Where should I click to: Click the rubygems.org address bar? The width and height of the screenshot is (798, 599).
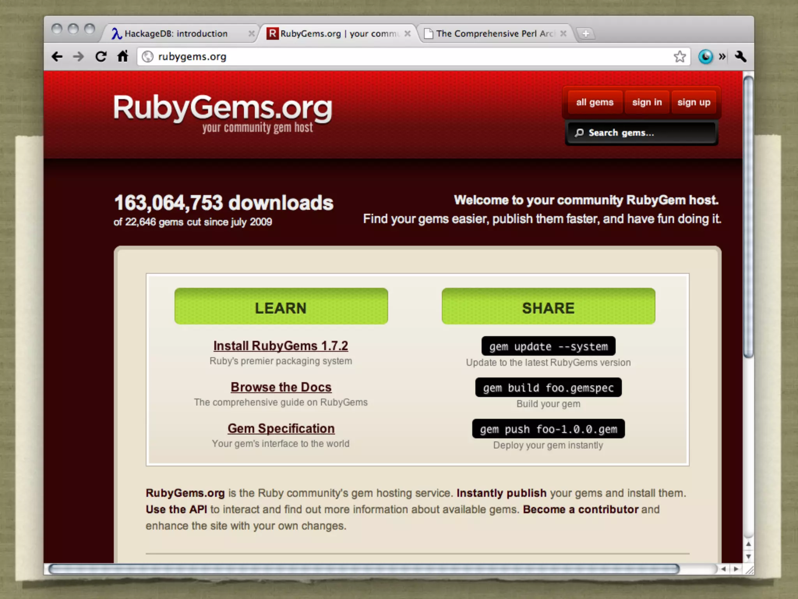point(413,57)
